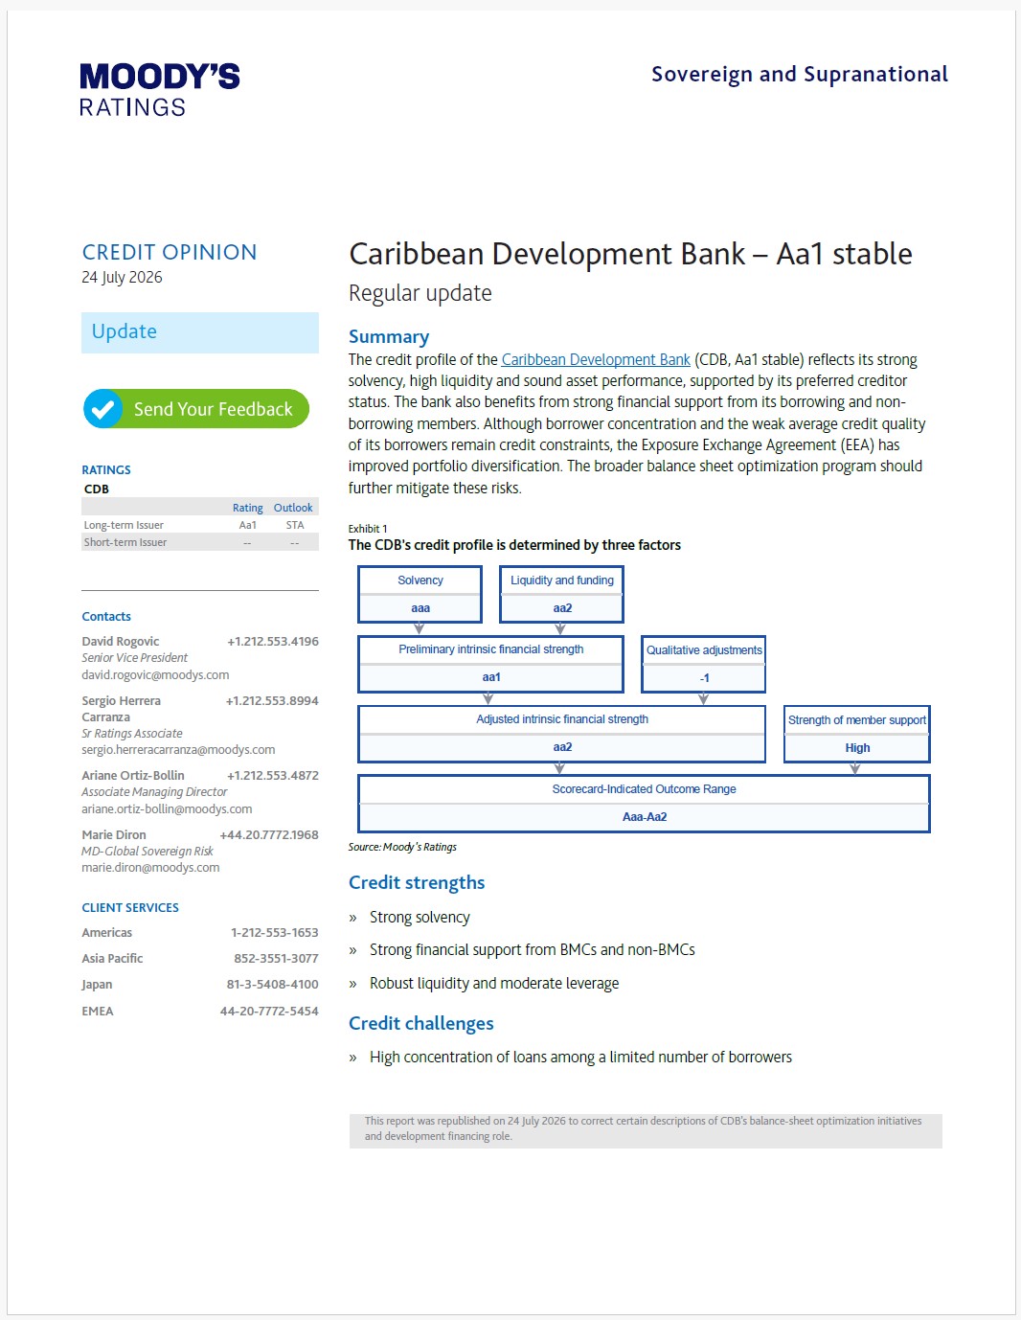Click the republished report notice at bottom
Screen dimensions: 1021x1320
tap(646, 1129)
